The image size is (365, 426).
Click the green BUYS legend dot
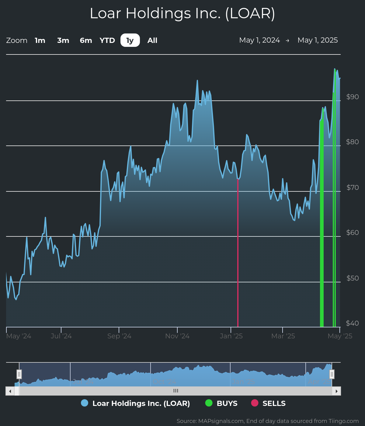pos(209,403)
